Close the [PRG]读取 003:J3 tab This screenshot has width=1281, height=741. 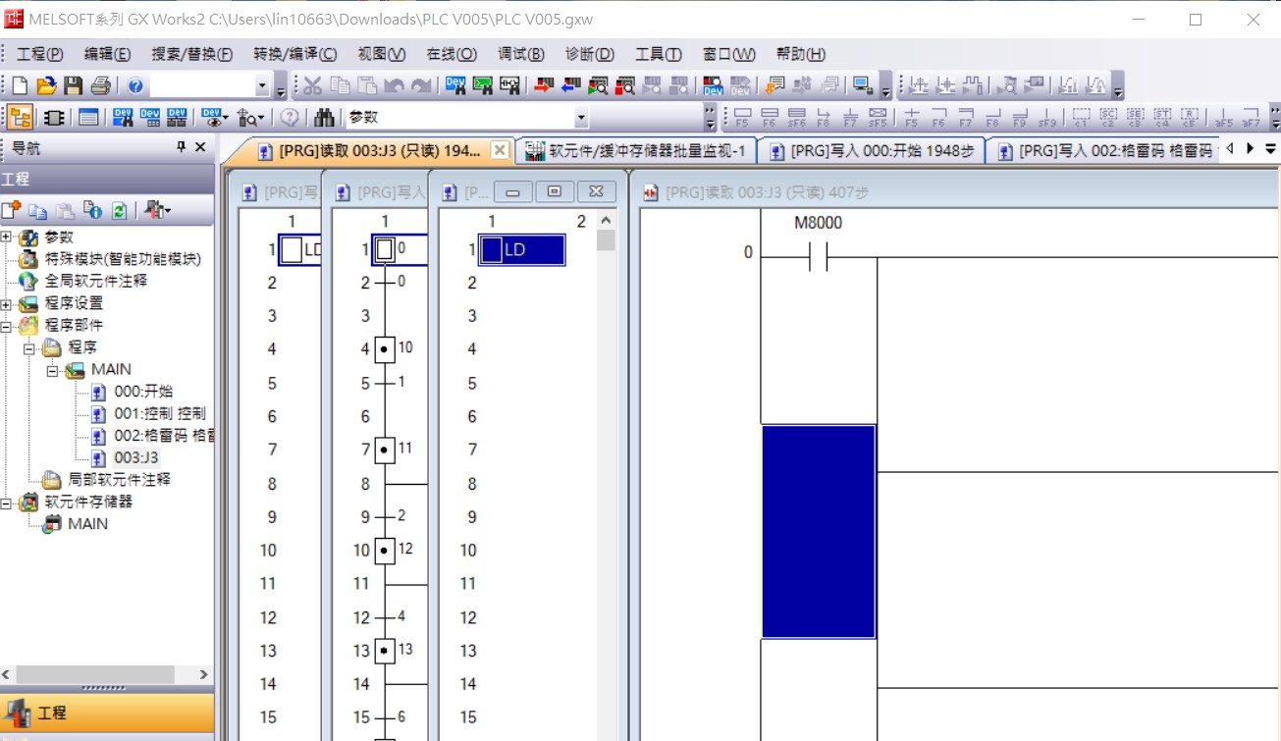[x=499, y=150]
